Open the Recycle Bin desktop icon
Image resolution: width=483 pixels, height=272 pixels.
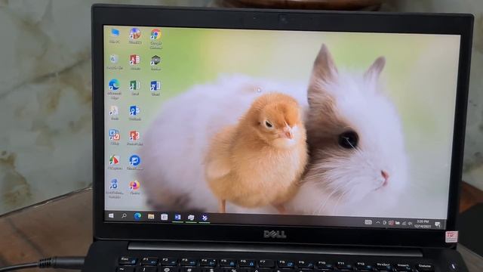tap(115, 62)
